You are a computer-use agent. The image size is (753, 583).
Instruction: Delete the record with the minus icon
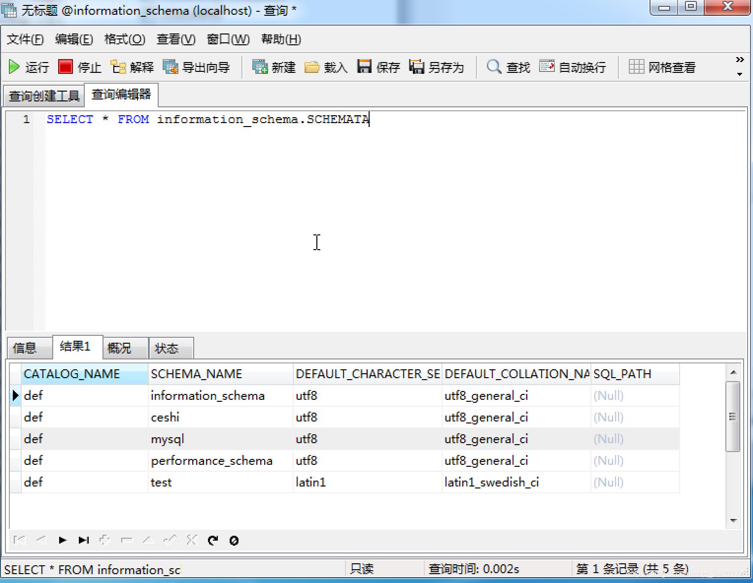click(127, 540)
